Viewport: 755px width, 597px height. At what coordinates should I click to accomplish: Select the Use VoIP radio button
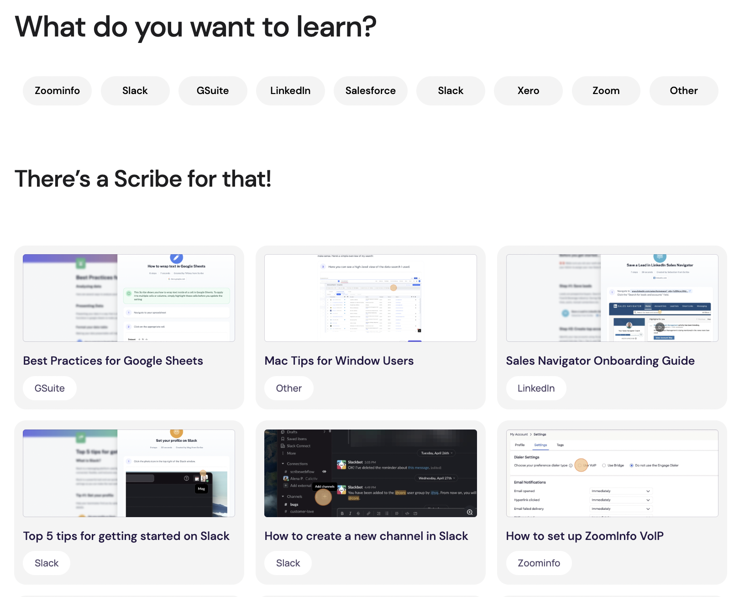(x=580, y=465)
